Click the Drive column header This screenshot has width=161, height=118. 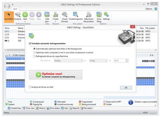pyautogui.click(x=7, y=28)
